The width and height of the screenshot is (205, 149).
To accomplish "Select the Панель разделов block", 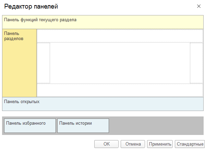I will pyautogui.click(x=19, y=63).
